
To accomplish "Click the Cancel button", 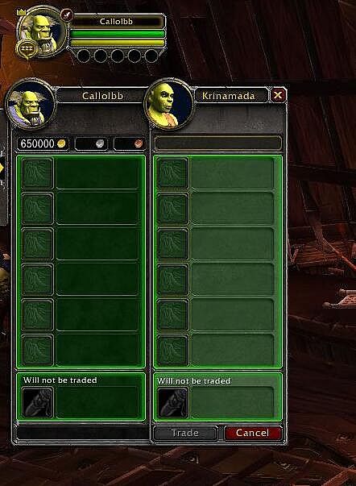I will click(253, 433).
